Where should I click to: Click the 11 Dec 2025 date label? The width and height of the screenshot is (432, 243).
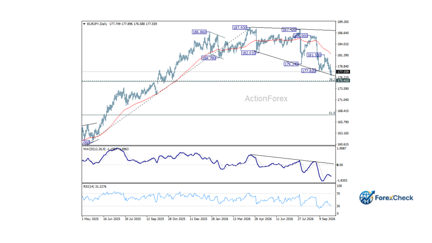pyautogui.click(x=198, y=219)
